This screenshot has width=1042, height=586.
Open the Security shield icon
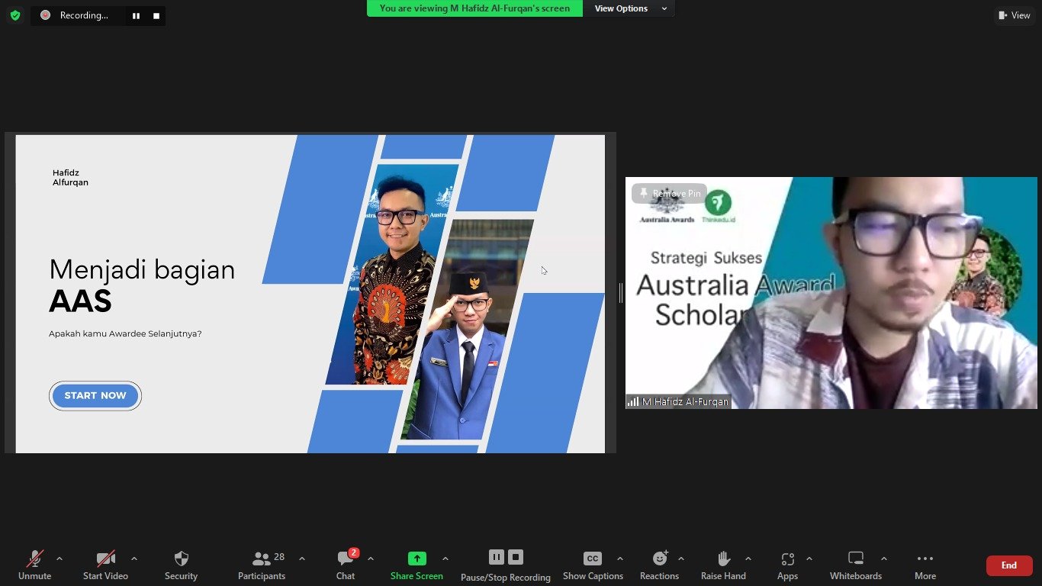181,559
